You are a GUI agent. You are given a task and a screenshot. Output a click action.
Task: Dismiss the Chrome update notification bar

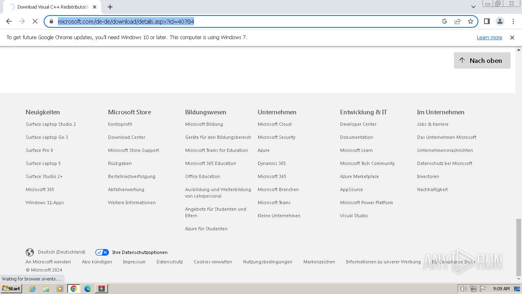click(512, 38)
